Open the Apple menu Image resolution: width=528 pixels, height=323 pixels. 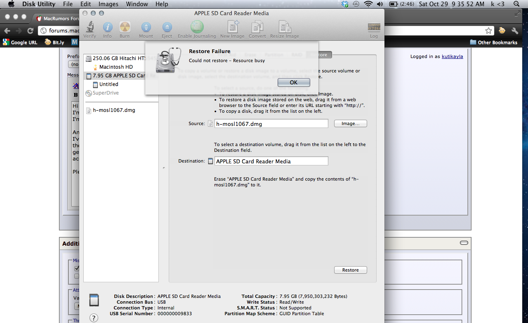coord(11,4)
